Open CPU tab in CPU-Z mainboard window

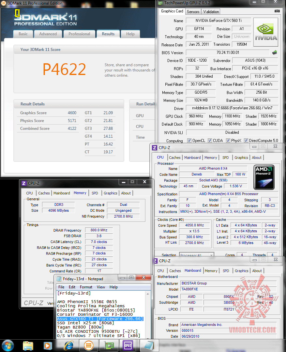coord(160,271)
